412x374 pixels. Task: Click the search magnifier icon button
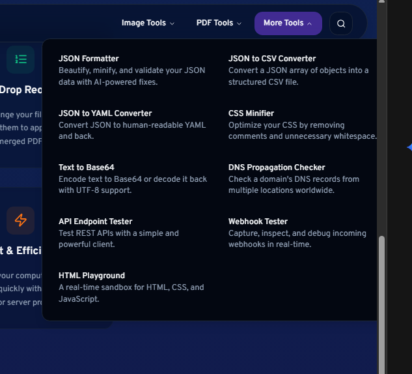341,23
